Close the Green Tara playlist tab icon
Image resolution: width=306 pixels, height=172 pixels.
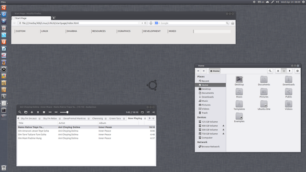click(124, 118)
